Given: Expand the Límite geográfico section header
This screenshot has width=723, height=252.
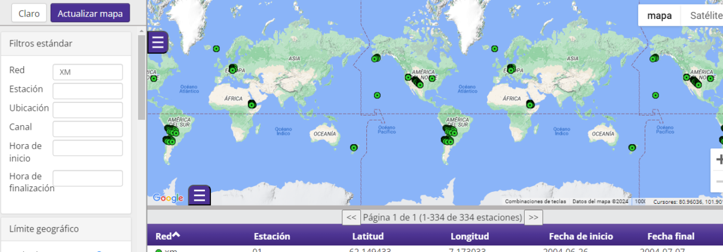Looking at the screenshot, I should tap(66, 229).
